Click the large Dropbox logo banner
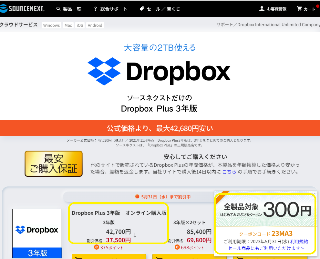320x259 pixels. coord(159,72)
